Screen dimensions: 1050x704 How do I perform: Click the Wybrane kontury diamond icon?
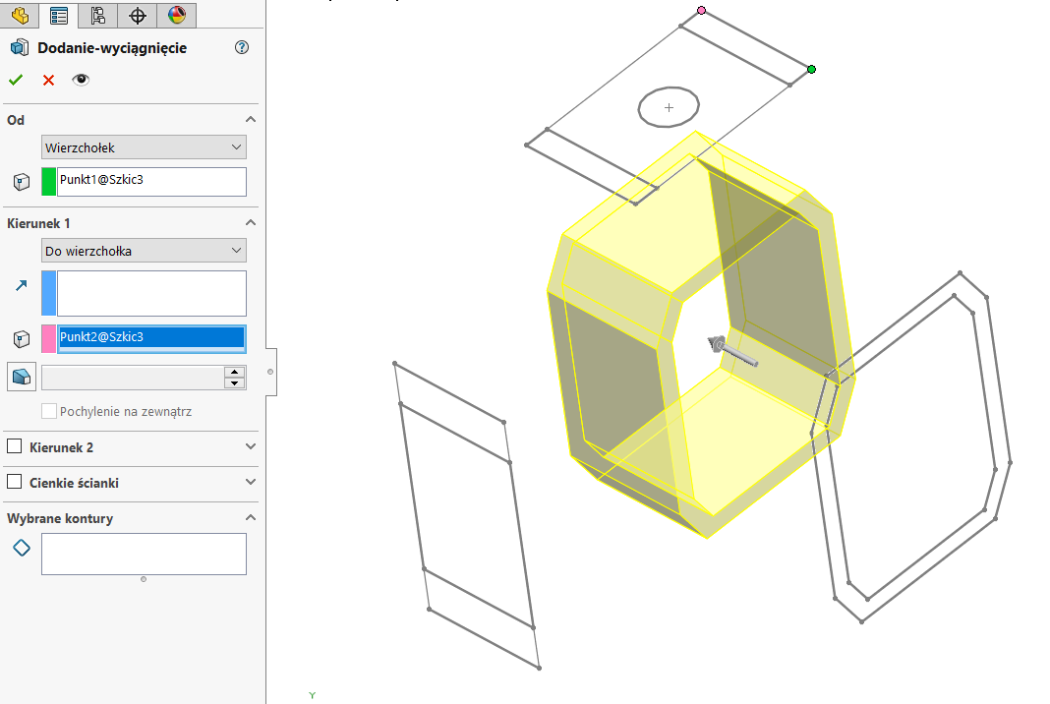coord(22,548)
